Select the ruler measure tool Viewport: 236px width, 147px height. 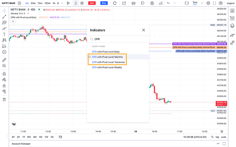pyautogui.click(x=4, y=60)
